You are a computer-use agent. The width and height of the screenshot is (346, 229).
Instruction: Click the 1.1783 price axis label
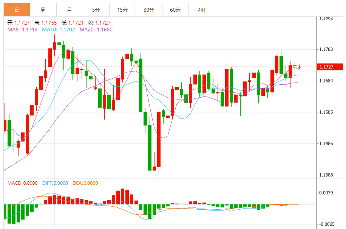tap(326, 49)
